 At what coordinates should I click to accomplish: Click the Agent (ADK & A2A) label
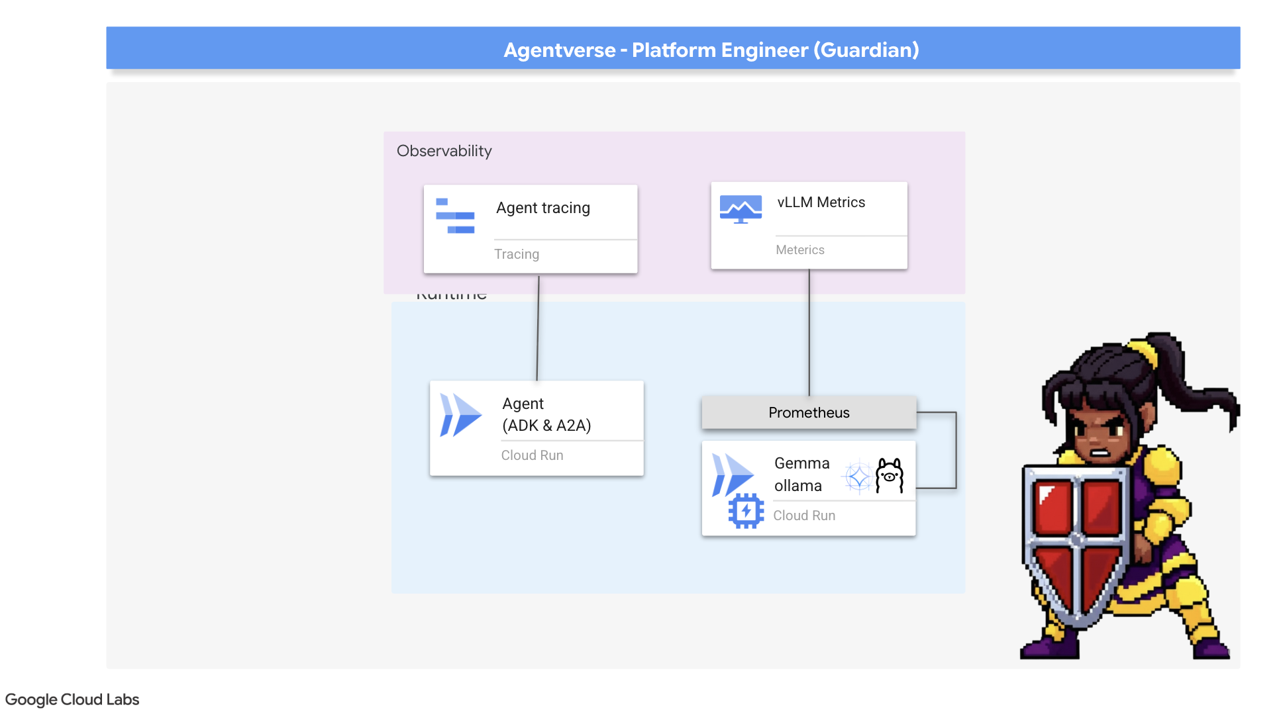tap(546, 414)
